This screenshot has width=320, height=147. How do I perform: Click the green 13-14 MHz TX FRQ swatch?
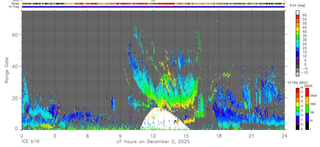297,109
